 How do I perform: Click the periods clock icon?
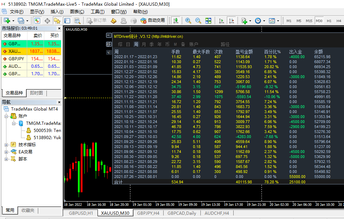pyautogui.click(x=258, y=21)
